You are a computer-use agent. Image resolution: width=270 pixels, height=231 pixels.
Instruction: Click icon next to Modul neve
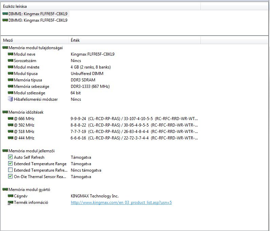pyautogui.click(x=11, y=54)
